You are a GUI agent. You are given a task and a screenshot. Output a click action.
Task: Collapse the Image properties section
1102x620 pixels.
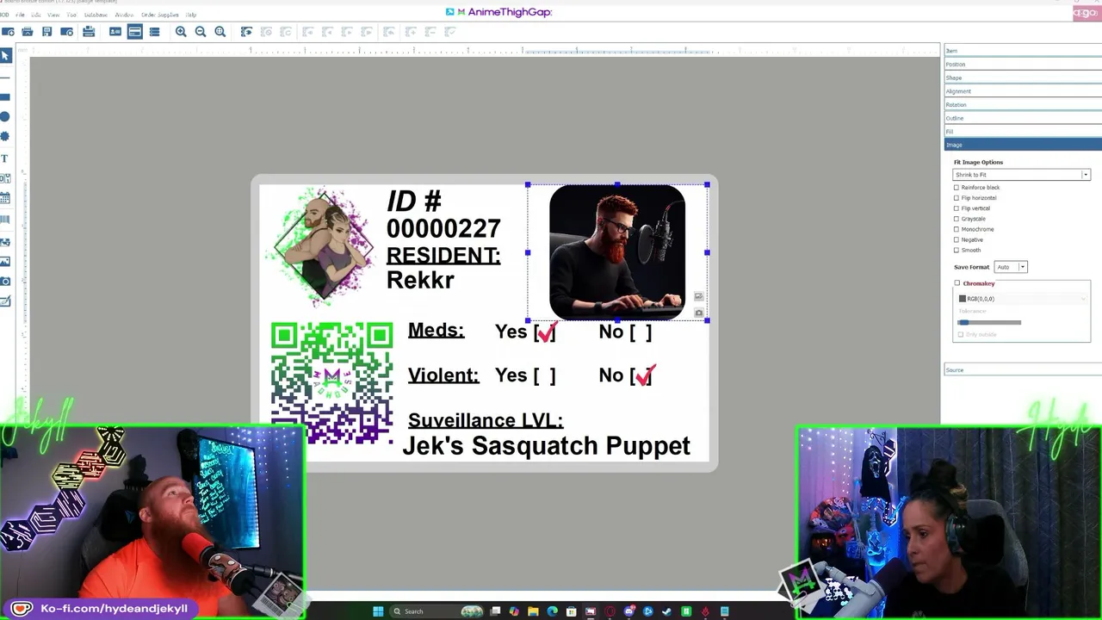(x=1023, y=145)
